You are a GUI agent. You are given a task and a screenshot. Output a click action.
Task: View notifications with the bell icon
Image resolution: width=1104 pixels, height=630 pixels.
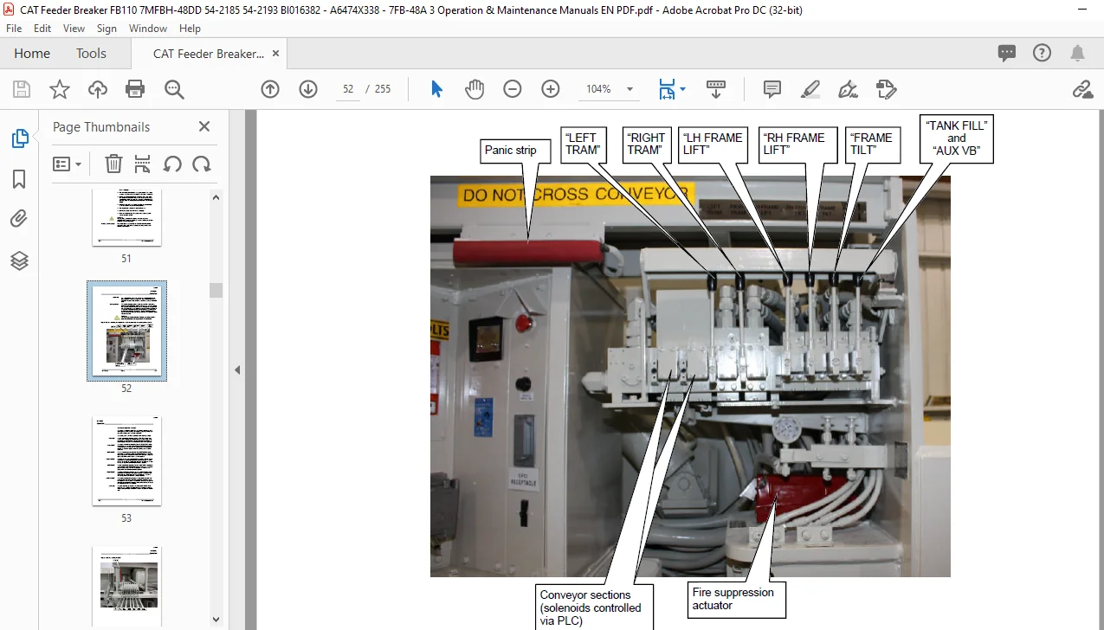[x=1078, y=53]
